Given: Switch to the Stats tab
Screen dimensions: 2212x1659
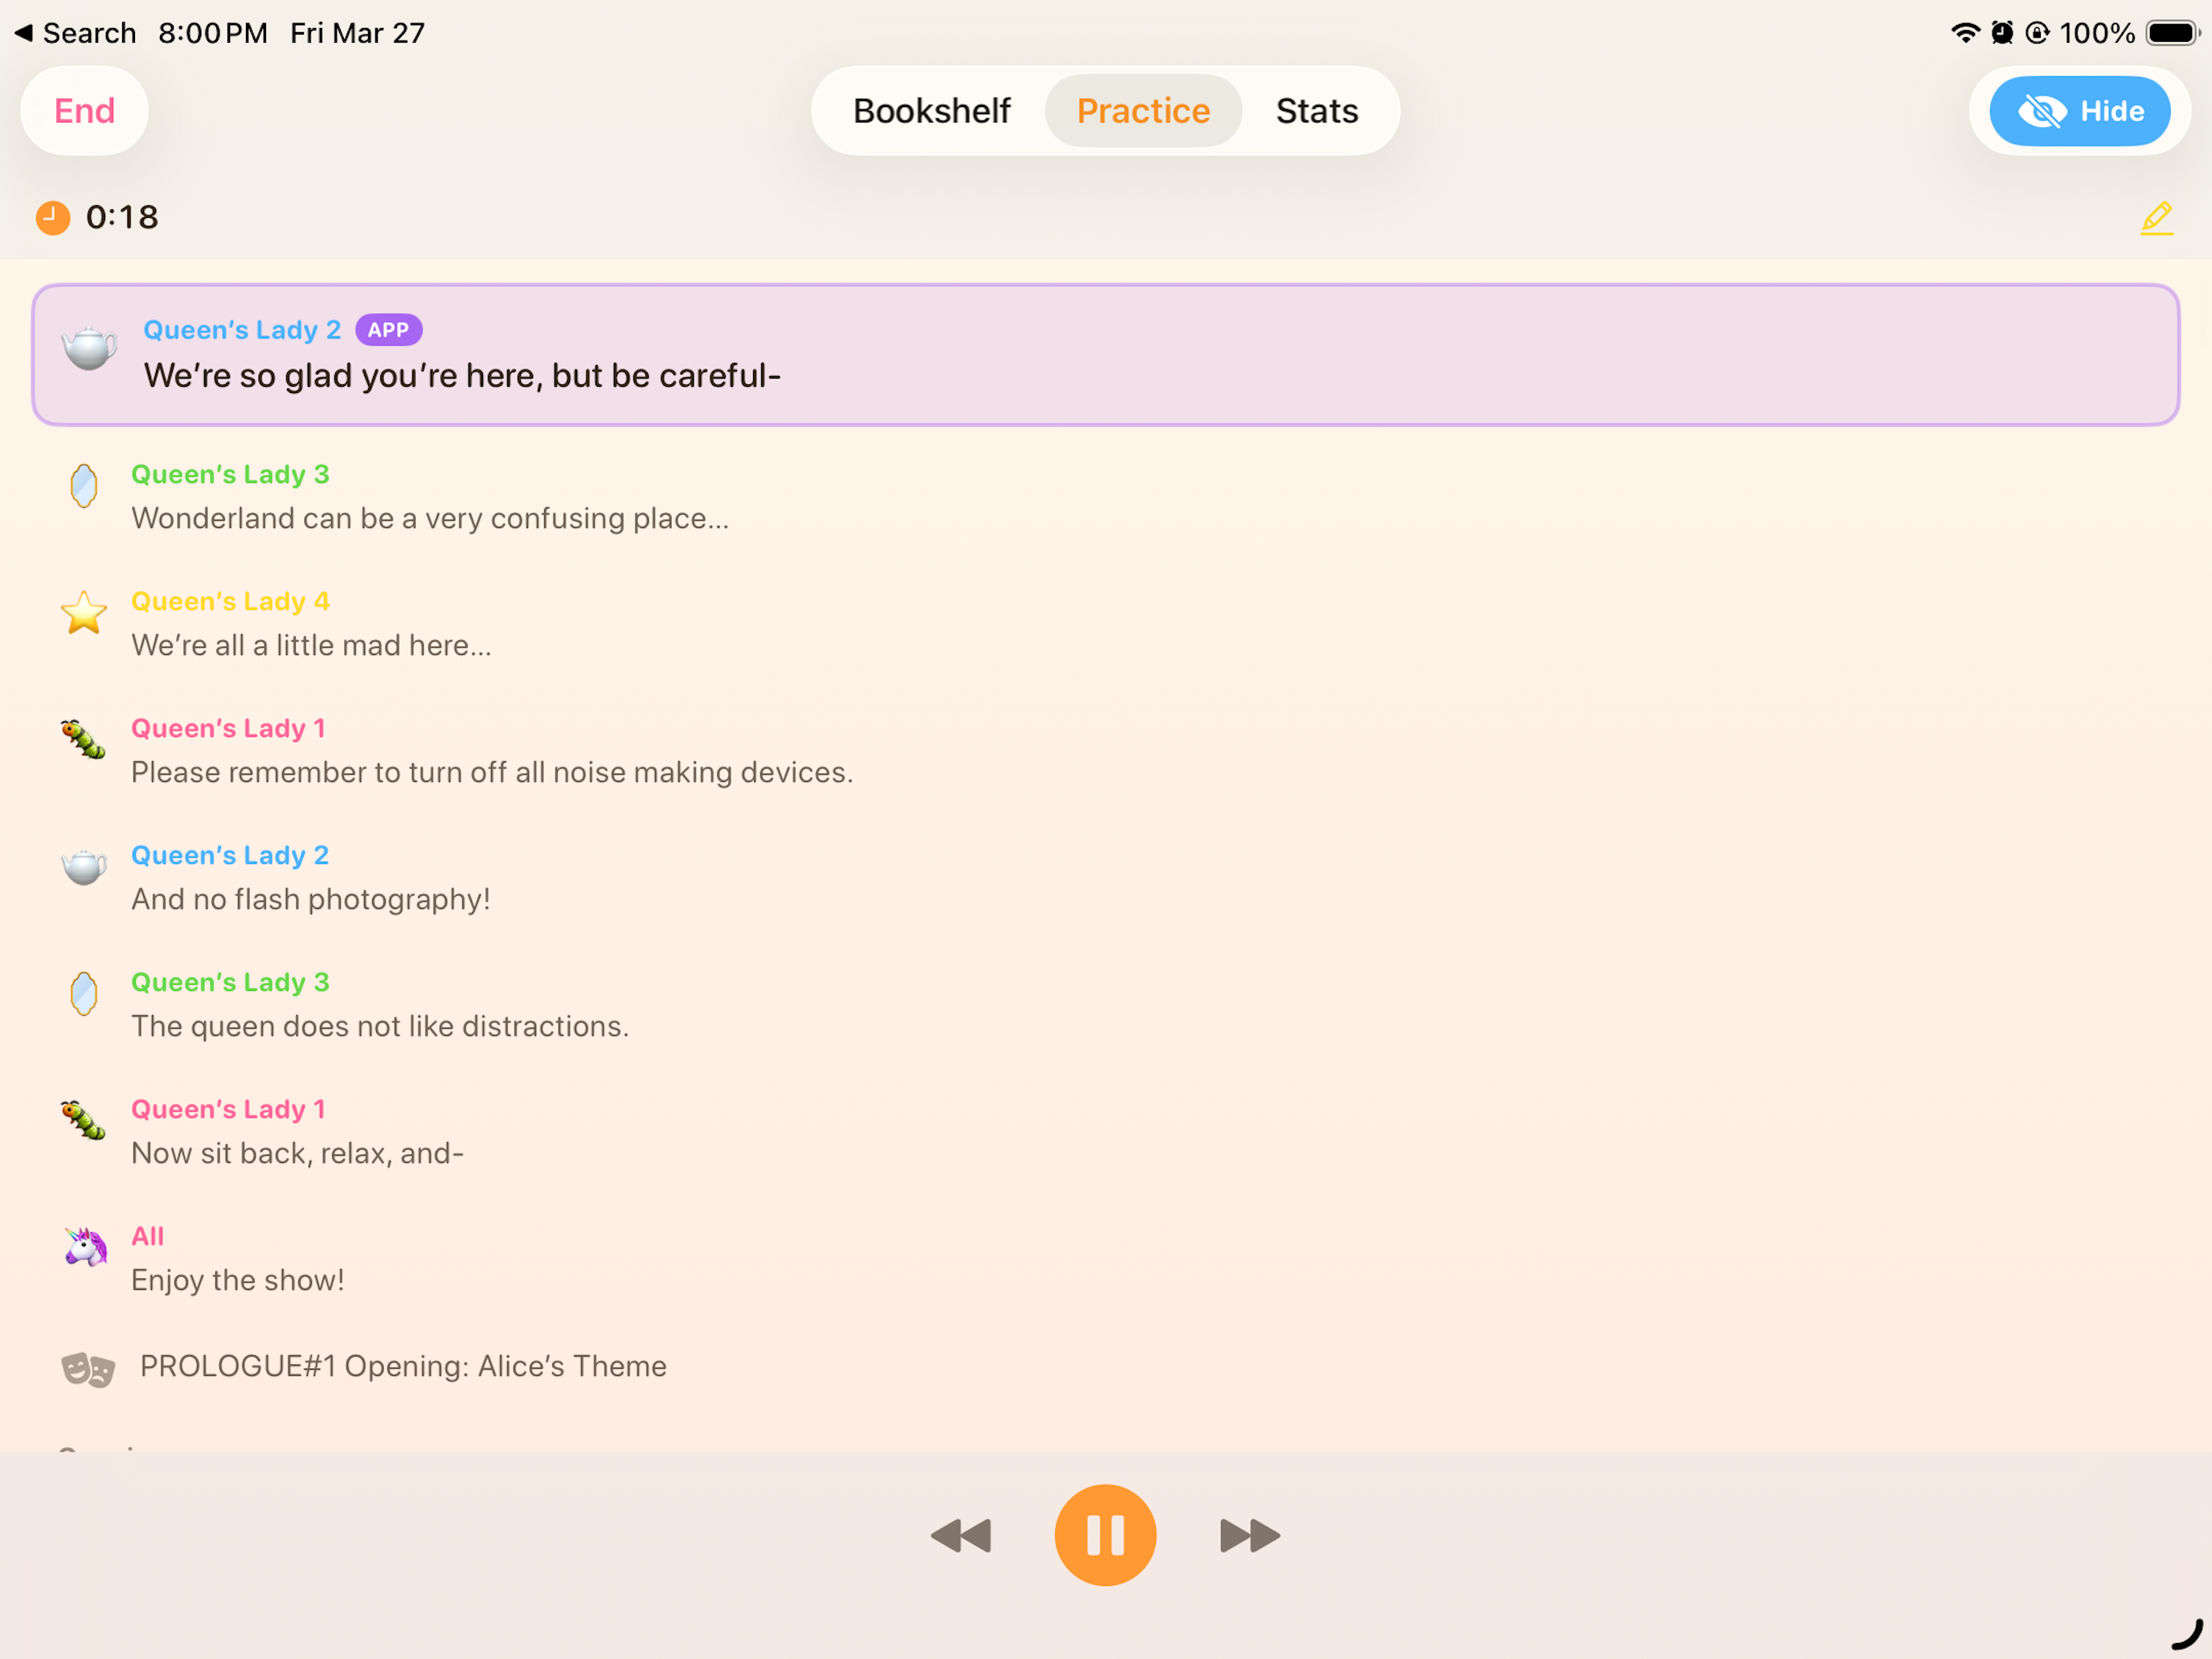Looking at the screenshot, I should [1316, 111].
